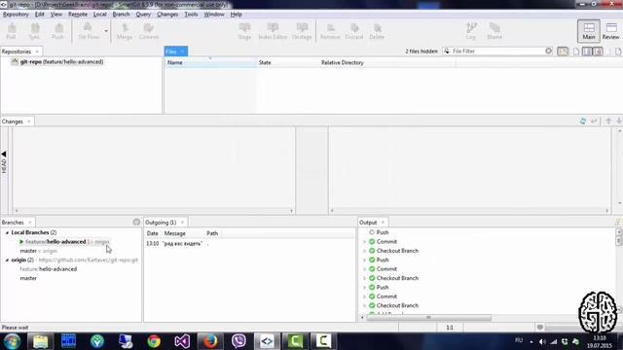623x350 pixels.
Task: Click the Remove toolbar icon
Action: [x=330, y=31]
